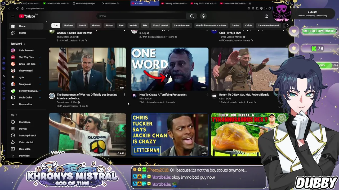Open The Military Show channel link

pyautogui.click(x=66, y=37)
